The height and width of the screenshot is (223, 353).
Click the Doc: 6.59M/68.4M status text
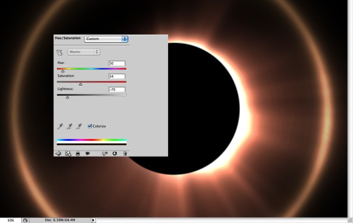coord(60,220)
